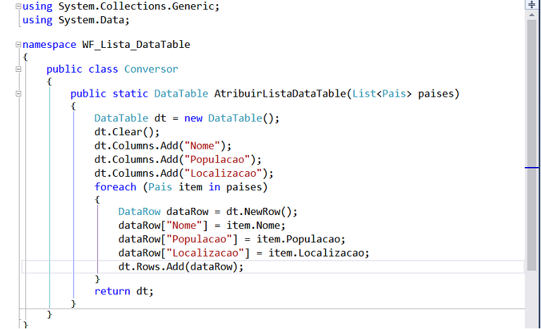Click the namespace keyword

pyautogui.click(x=49, y=45)
